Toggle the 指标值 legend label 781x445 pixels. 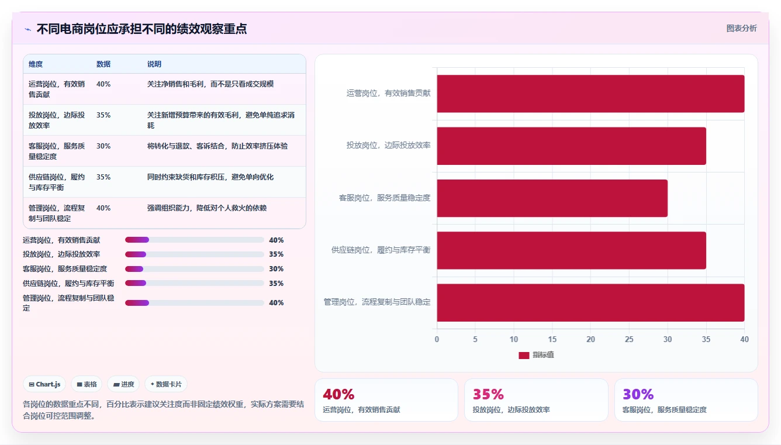click(x=543, y=355)
